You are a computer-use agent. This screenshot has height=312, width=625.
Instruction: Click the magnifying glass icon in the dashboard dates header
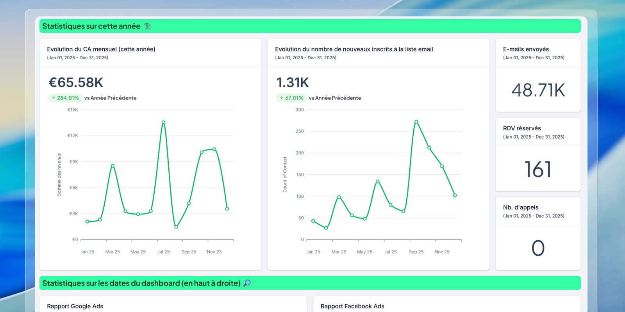[247, 283]
